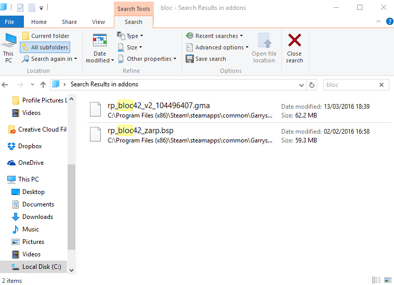Click the navigation pane scrollbar thumb
394x285 pixels.
click(71, 206)
